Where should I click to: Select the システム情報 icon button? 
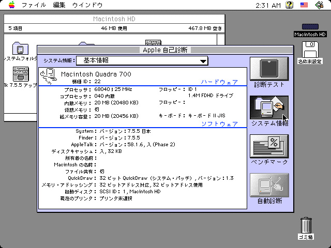[269, 107]
